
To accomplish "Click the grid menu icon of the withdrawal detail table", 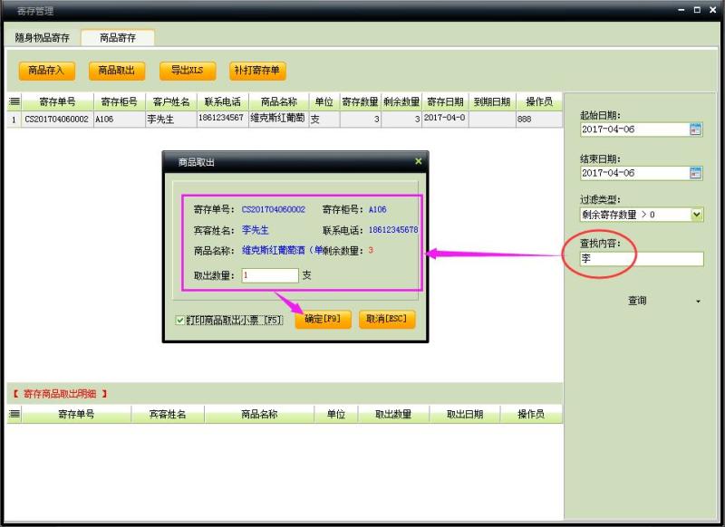I will click(14, 415).
